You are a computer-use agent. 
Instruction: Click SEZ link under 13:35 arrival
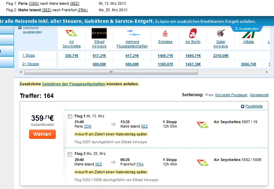tap(144, 126)
